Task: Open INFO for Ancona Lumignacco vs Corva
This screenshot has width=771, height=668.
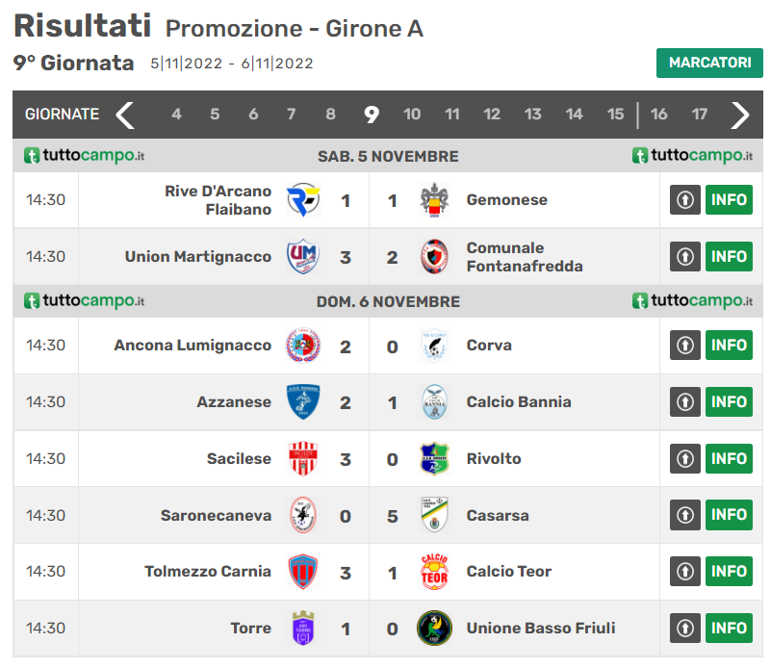Action: 729,346
